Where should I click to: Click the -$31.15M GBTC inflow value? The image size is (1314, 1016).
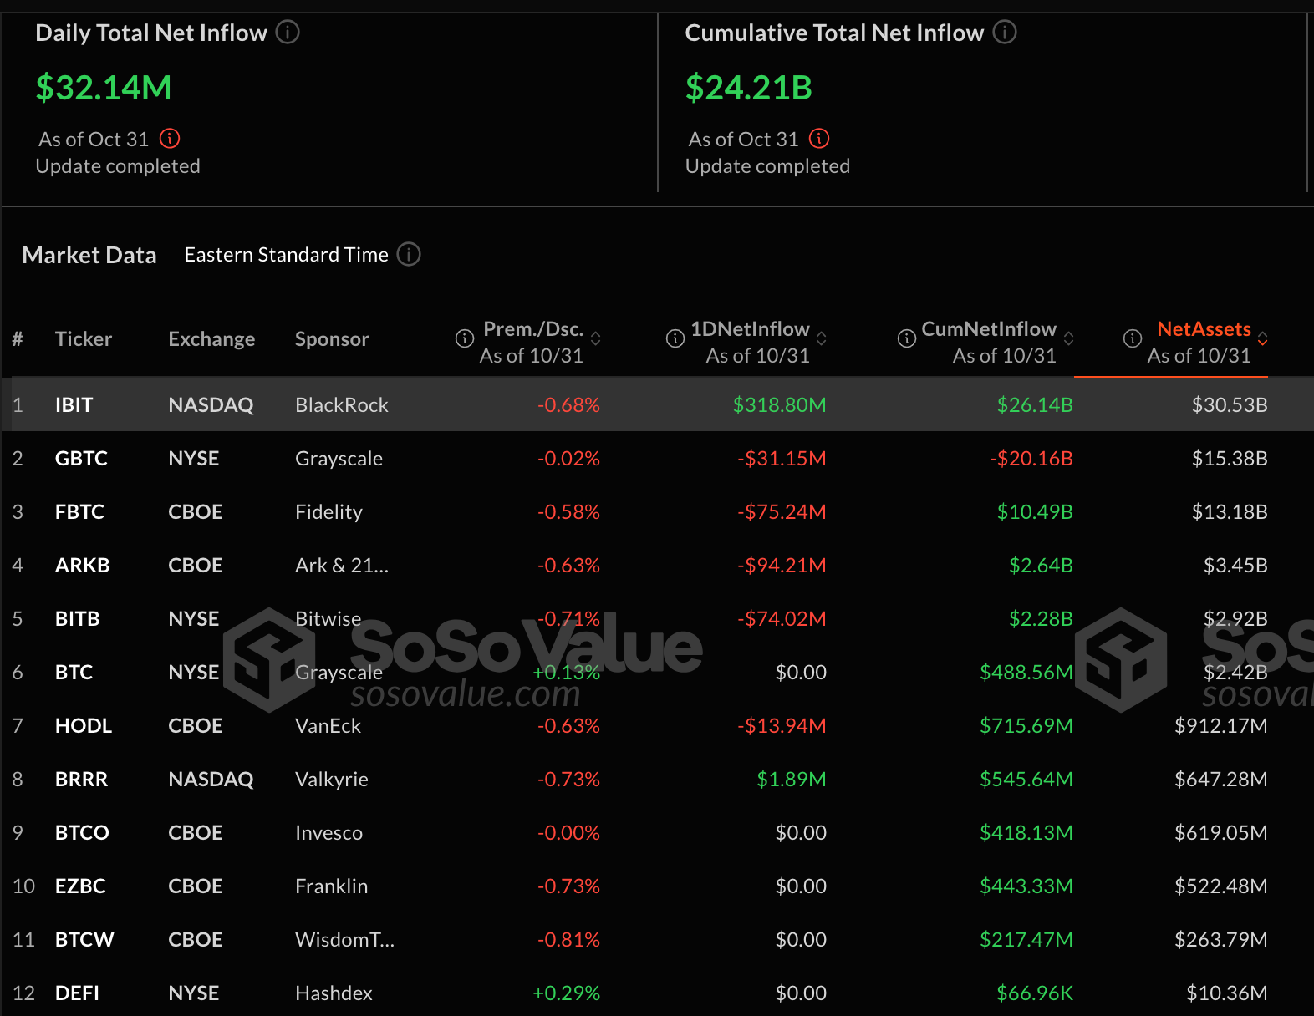point(782,458)
